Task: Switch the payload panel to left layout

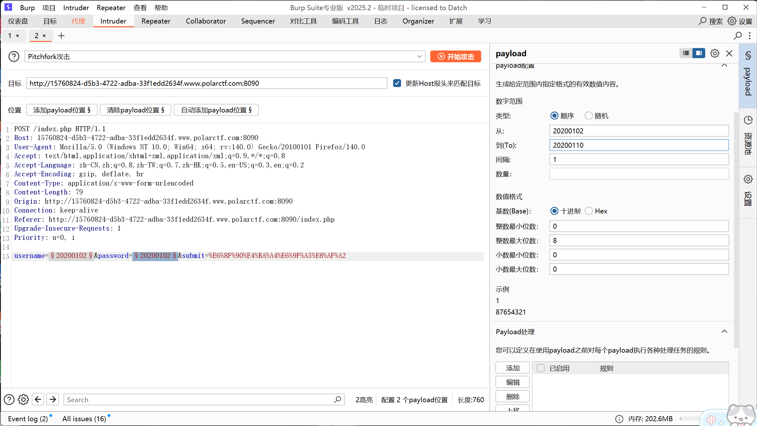Action: (686, 53)
